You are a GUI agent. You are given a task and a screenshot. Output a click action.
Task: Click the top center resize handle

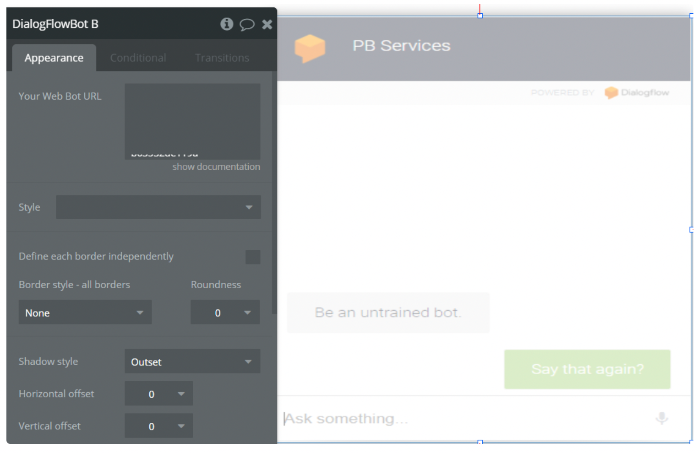(x=480, y=16)
